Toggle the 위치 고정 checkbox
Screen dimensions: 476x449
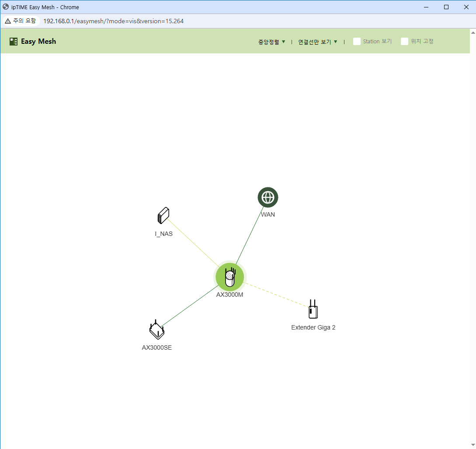click(404, 41)
